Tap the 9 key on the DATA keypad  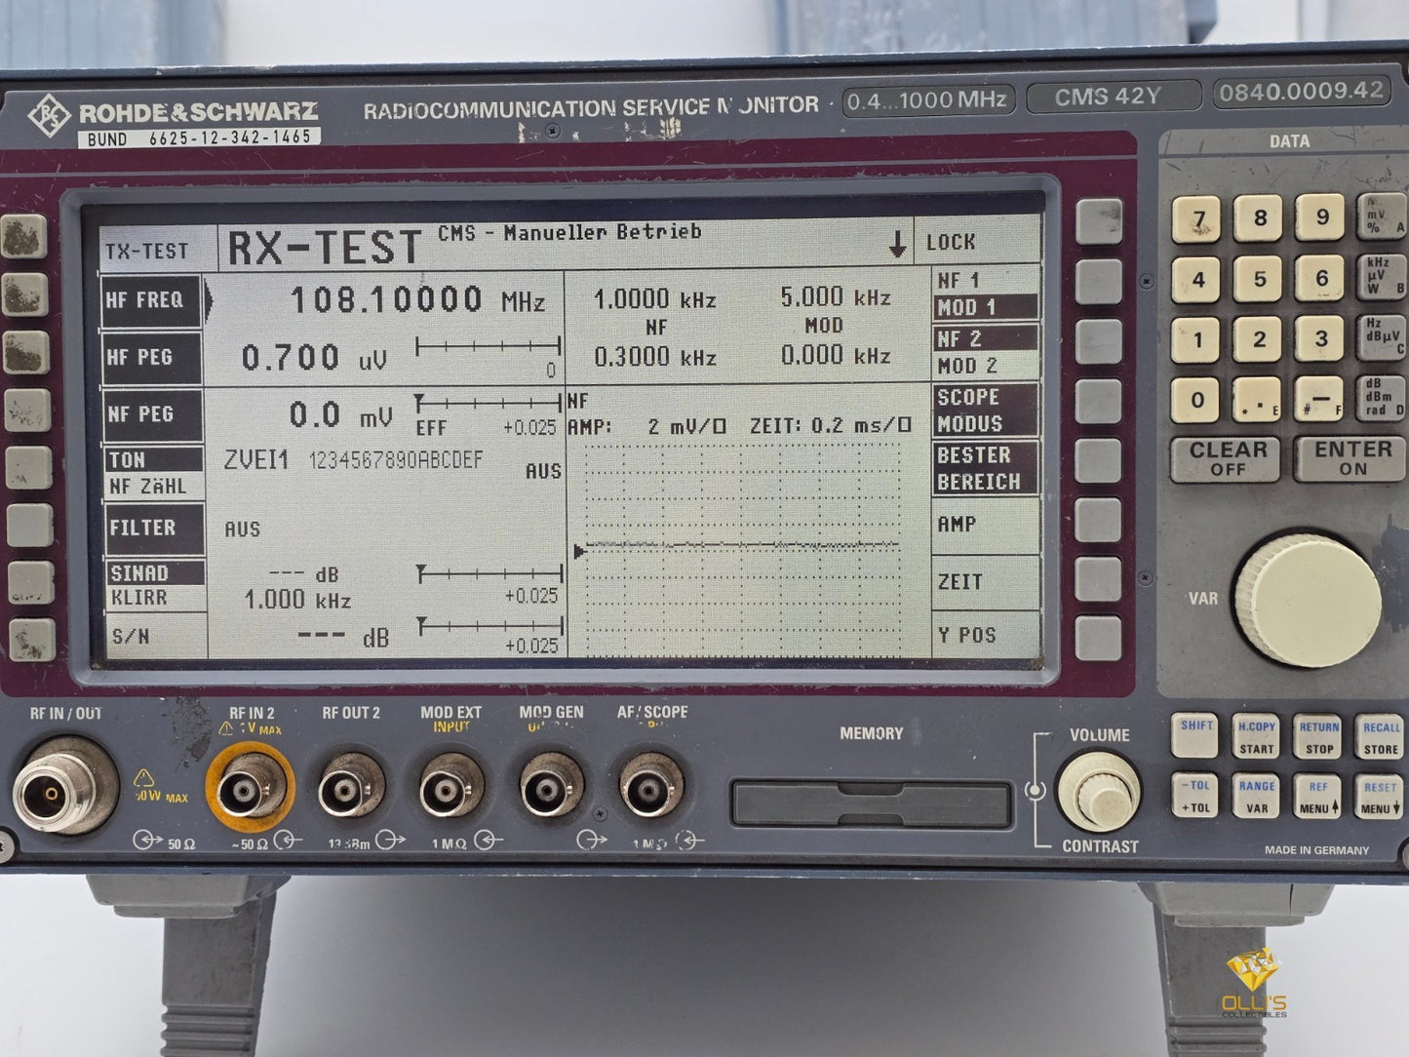(1321, 217)
